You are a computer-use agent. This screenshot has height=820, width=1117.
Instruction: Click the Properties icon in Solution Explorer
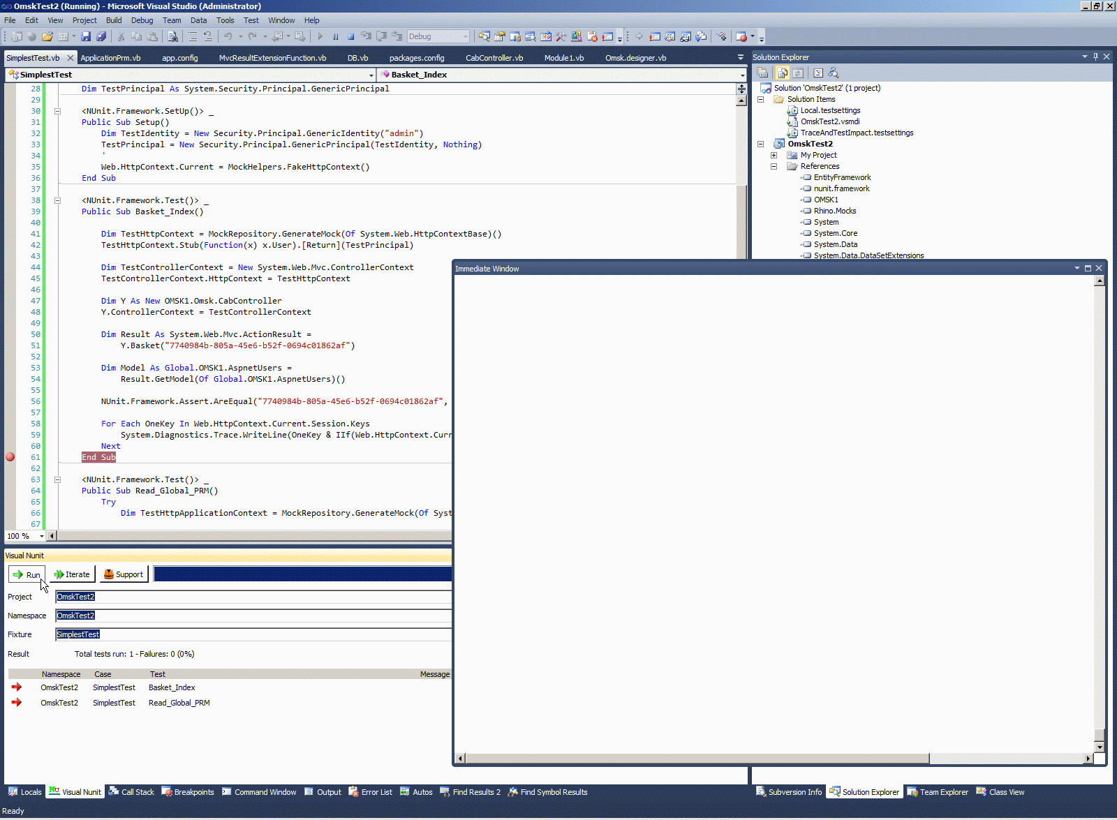763,73
